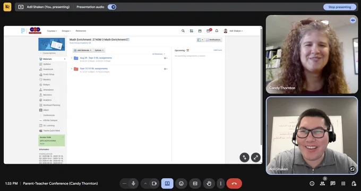
Task: Open Gradebook in course sidebar
Action: [x=48, y=70]
